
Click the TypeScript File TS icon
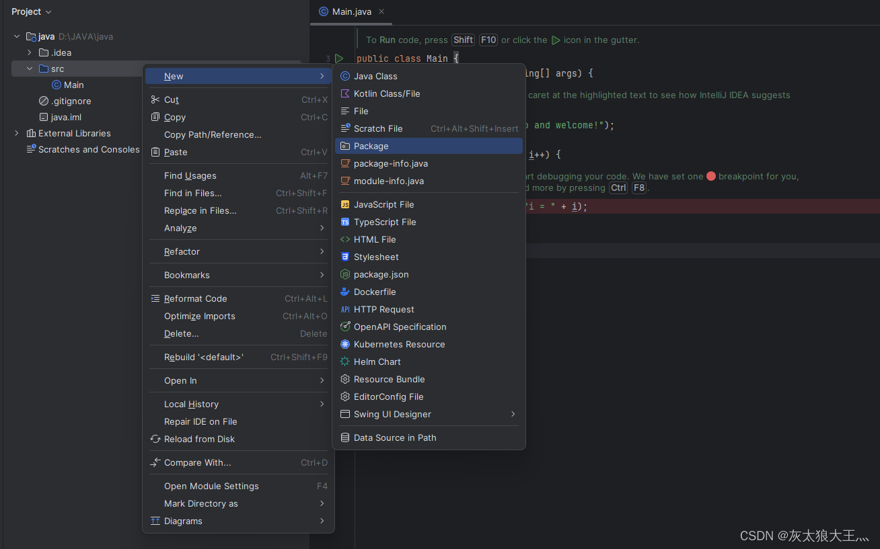click(x=345, y=222)
